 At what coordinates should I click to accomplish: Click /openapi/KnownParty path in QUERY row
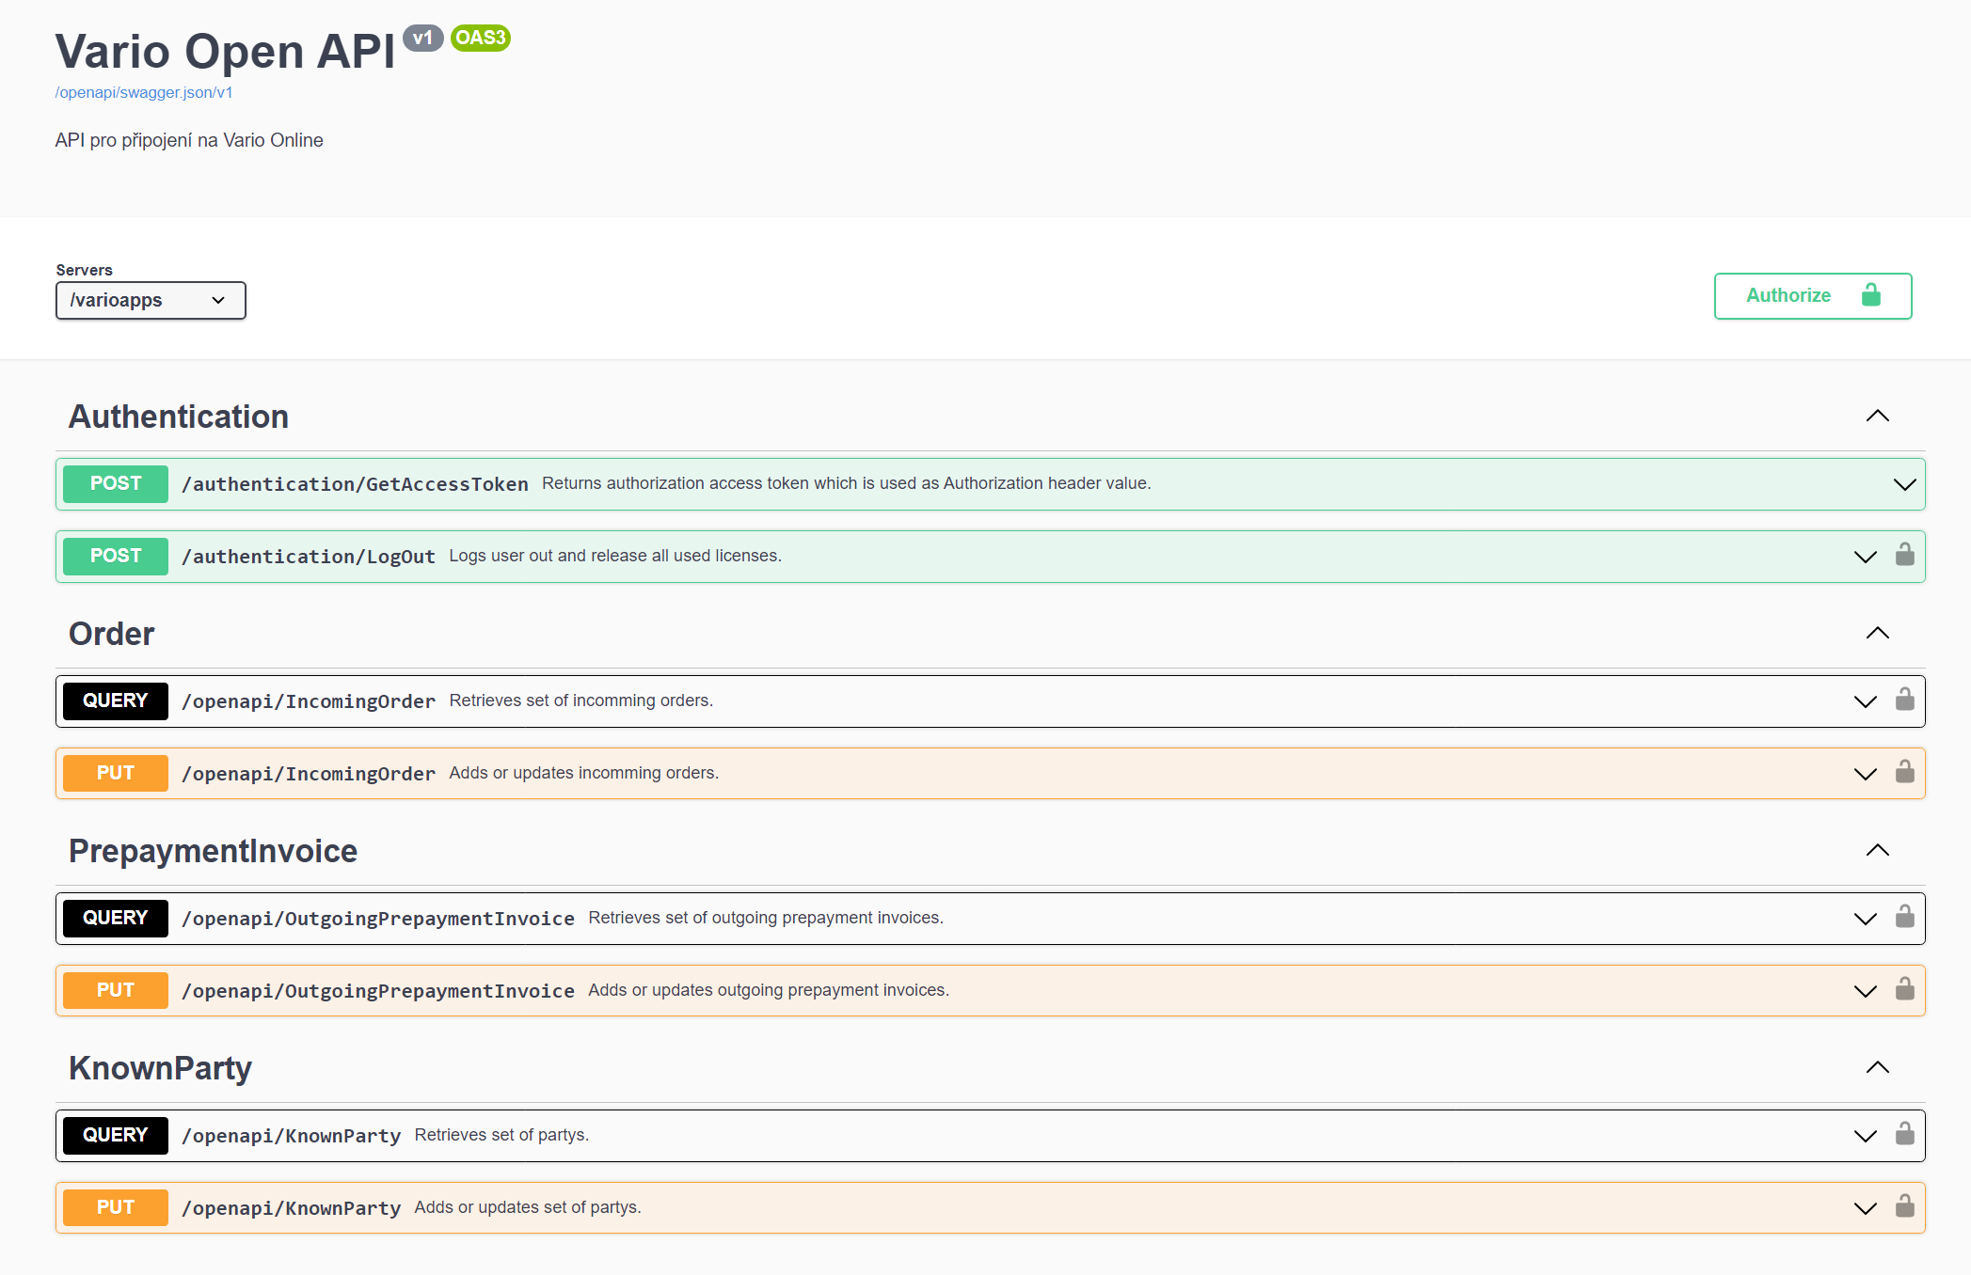pos(292,1136)
